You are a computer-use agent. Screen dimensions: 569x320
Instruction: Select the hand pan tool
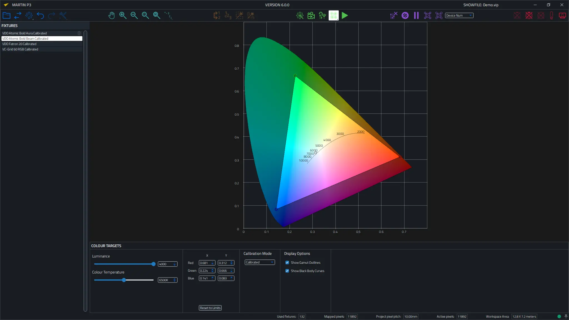(111, 16)
